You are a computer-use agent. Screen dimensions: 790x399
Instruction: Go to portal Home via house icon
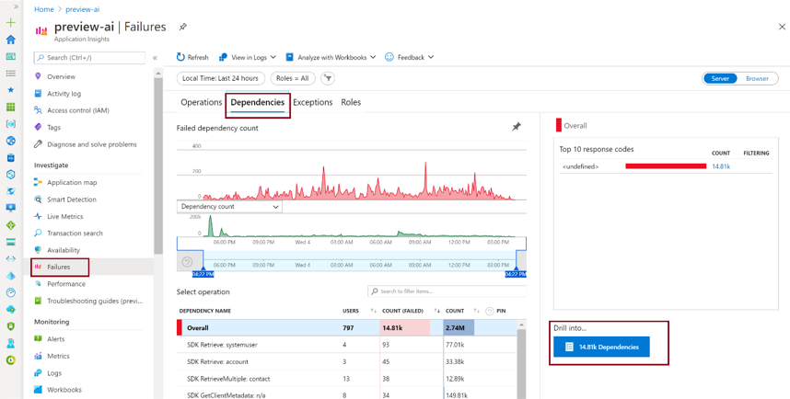[10, 40]
